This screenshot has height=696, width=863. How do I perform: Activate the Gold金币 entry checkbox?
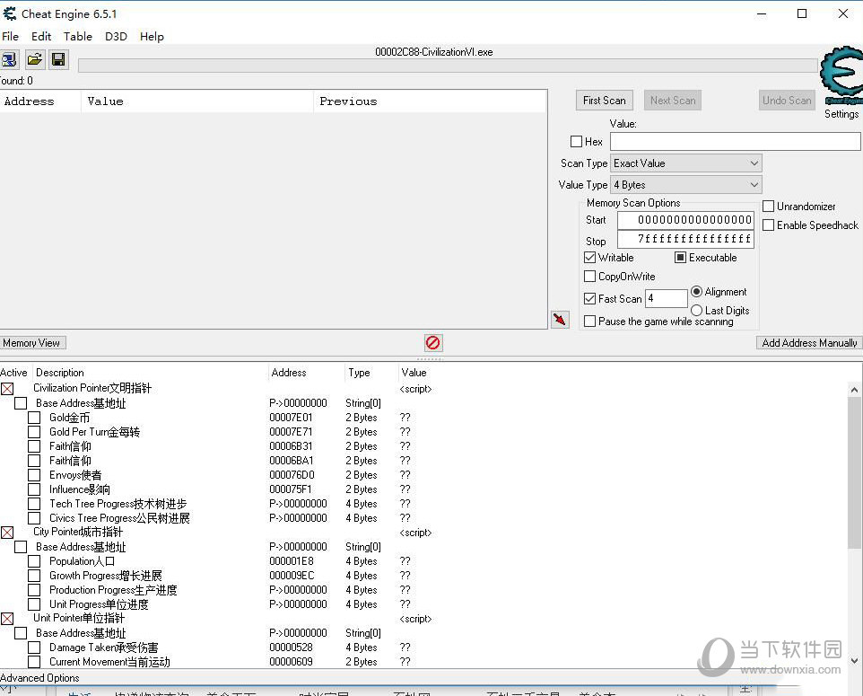[x=34, y=418]
